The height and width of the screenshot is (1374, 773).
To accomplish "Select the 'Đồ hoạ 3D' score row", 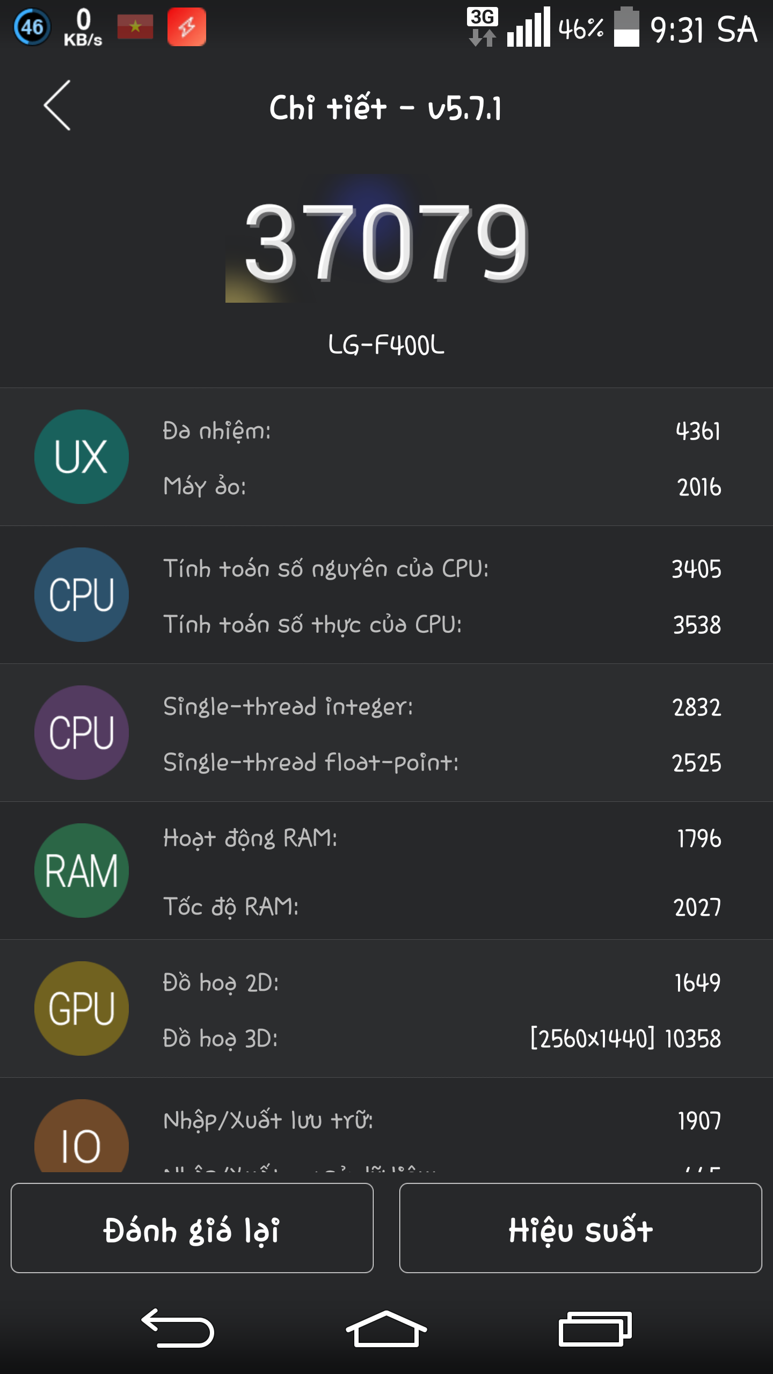I will click(x=440, y=1039).
